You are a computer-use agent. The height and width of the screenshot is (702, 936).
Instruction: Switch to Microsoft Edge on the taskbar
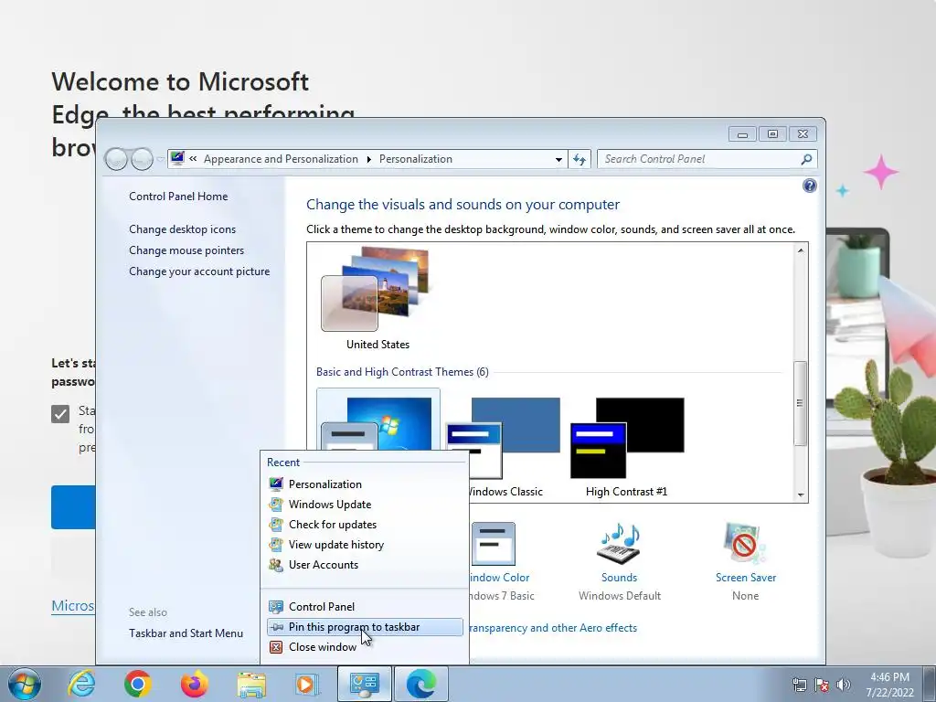(420, 684)
